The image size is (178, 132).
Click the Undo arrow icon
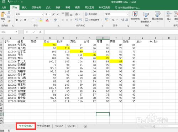click(x=9, y=2)
